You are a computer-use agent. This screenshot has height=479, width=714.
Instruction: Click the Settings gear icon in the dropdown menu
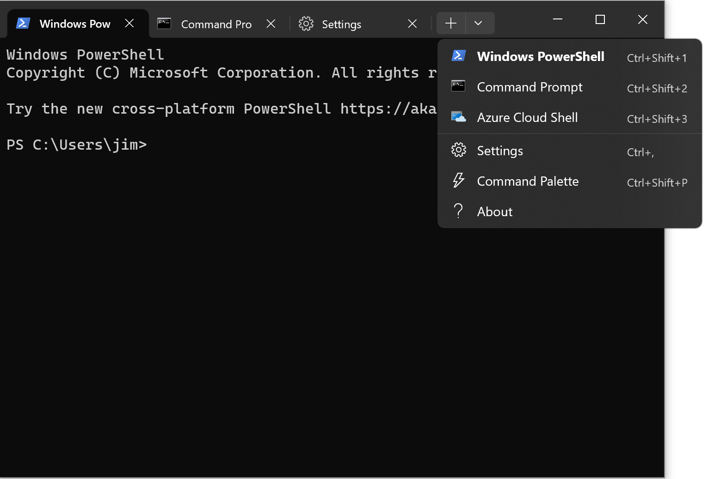coord(459,150)
